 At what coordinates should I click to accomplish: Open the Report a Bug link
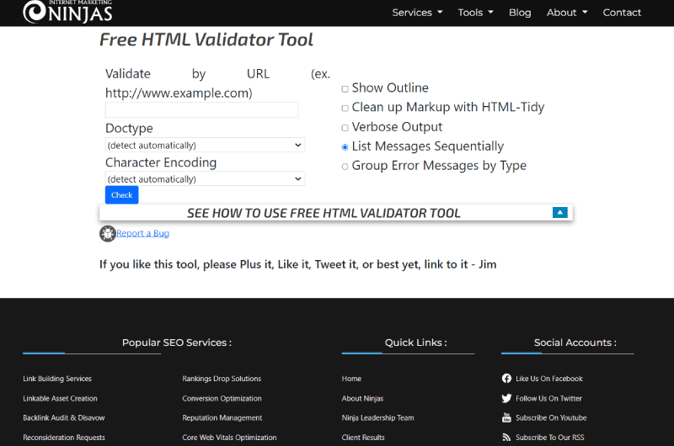tap(142, 233)
